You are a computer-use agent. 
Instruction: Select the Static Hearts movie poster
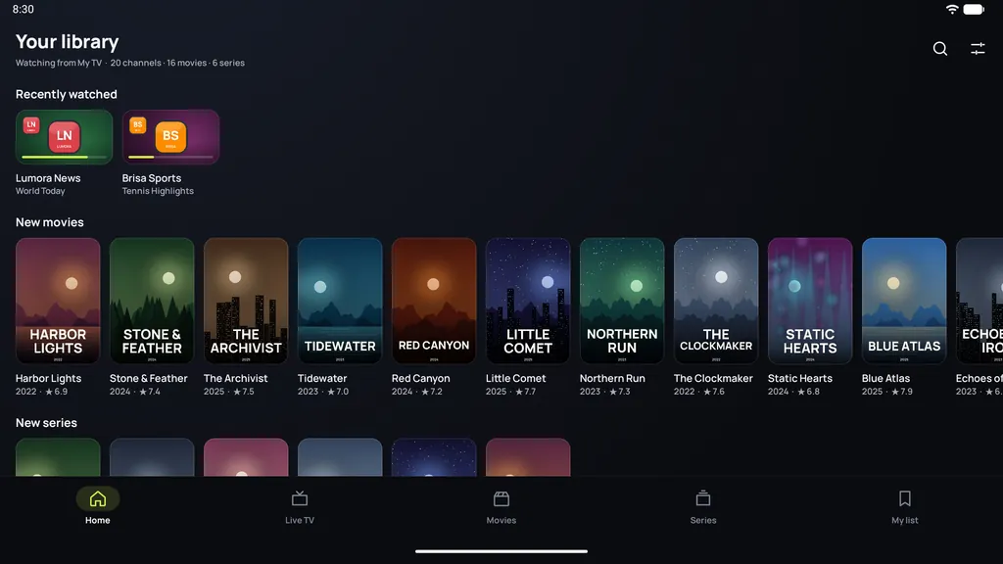(x=810, y=301)
